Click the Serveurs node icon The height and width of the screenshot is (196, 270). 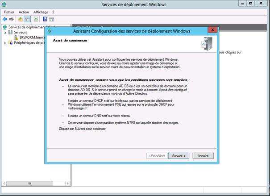coord(10,32)
